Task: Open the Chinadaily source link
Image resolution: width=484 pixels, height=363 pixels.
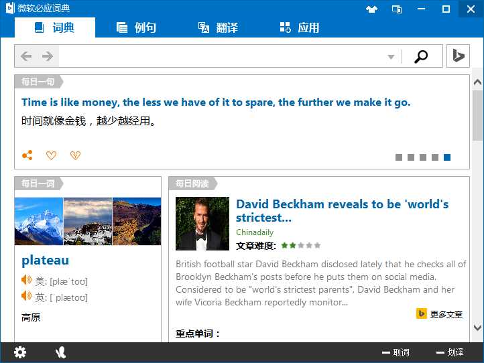Action: pyautogui.click(x=255, y=232)
